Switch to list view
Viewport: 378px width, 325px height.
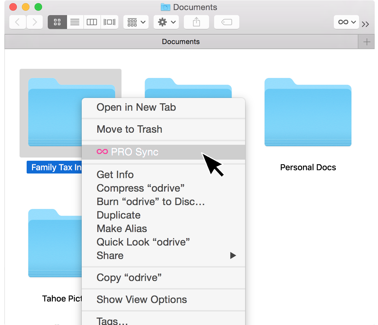(75, 22)
